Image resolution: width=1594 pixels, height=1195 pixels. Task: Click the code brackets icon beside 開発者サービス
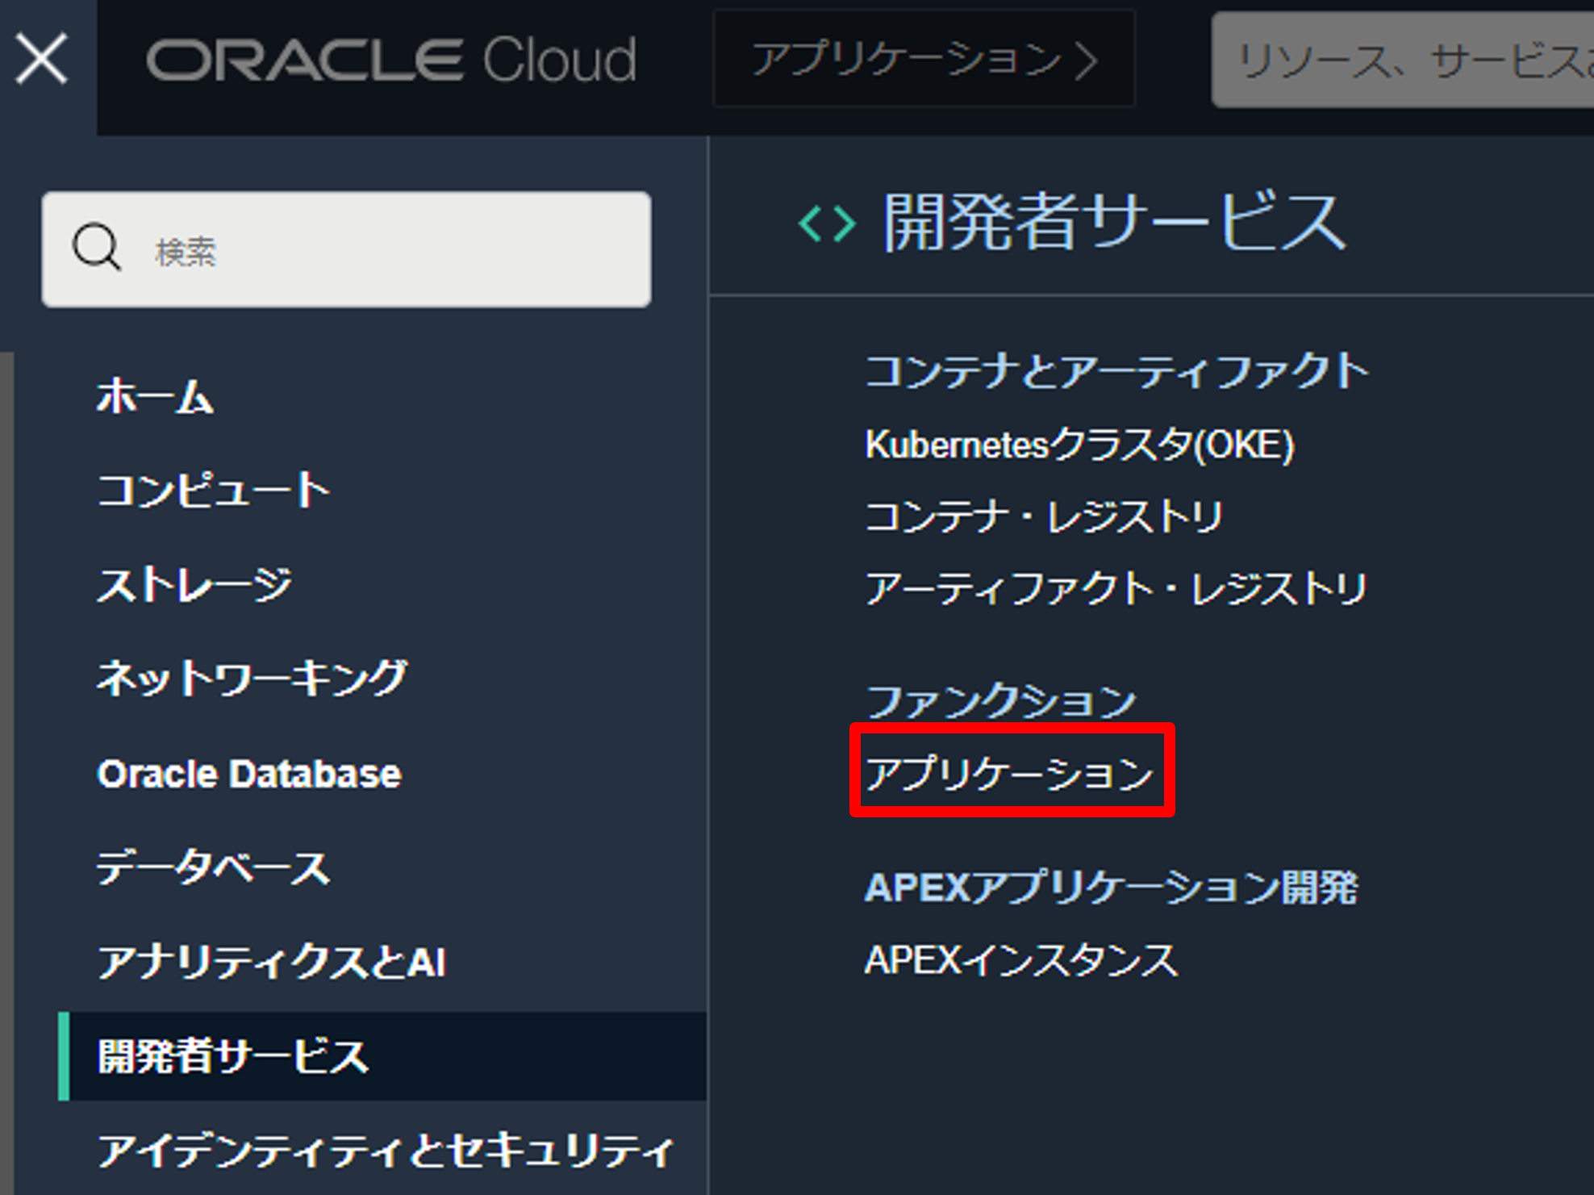pos(826,224)
